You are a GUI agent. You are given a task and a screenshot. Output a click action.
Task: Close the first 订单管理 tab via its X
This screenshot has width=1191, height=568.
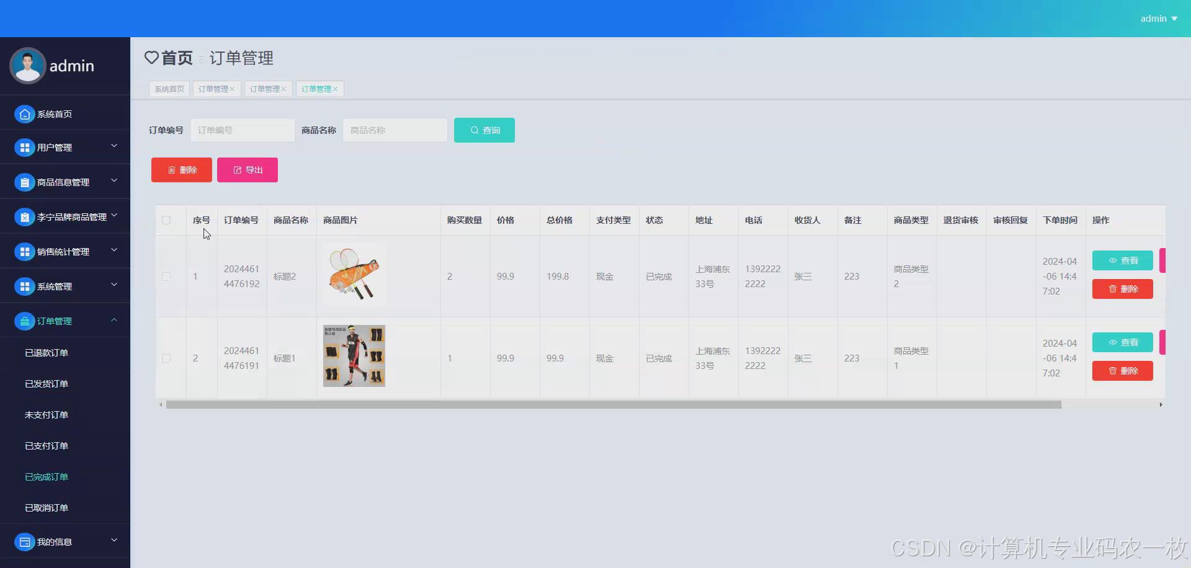pos(232,89)
